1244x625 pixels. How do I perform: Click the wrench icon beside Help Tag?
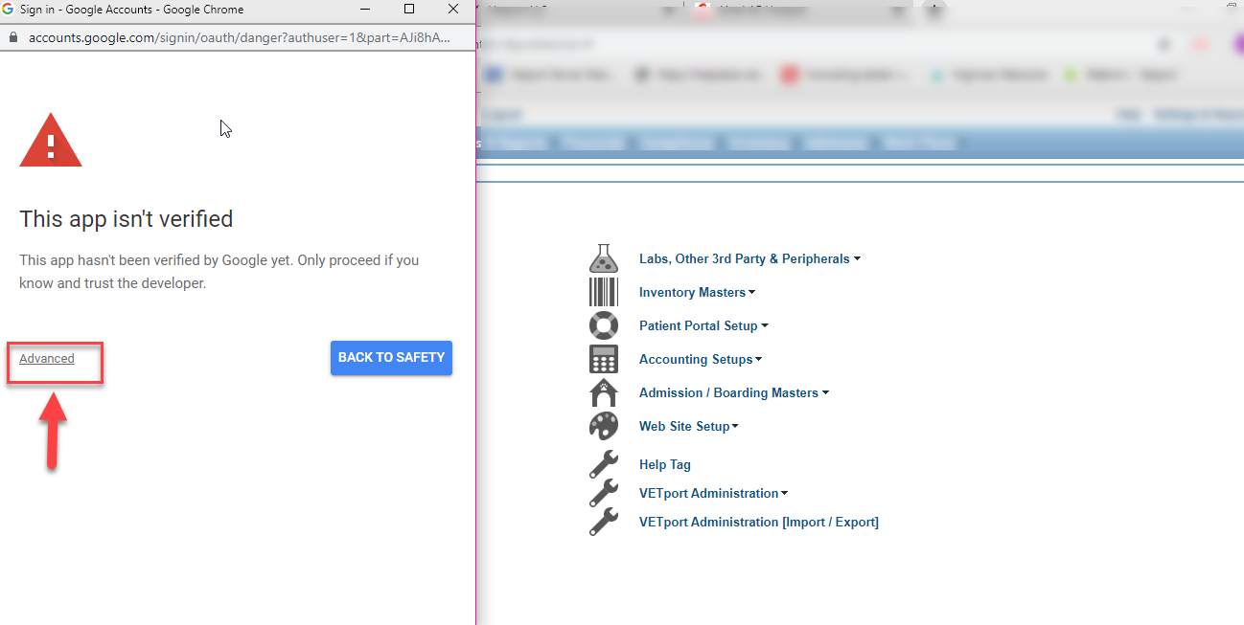[603, 464]
